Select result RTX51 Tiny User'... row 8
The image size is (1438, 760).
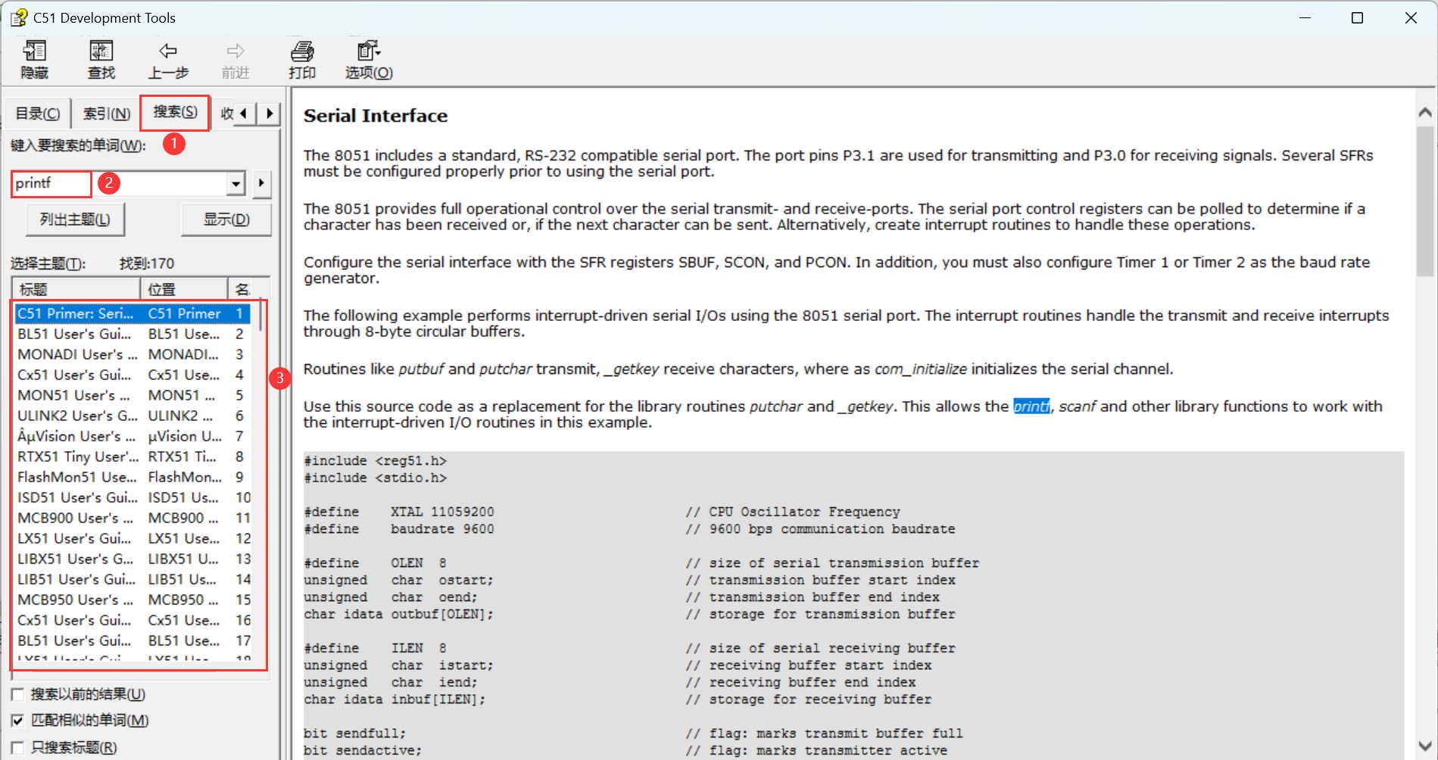[x=133, y=456]
